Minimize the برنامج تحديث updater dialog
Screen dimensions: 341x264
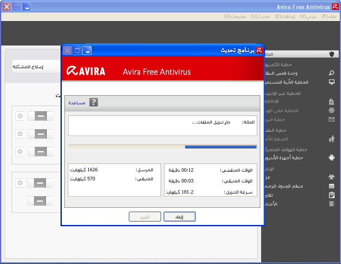click(87, 51)
